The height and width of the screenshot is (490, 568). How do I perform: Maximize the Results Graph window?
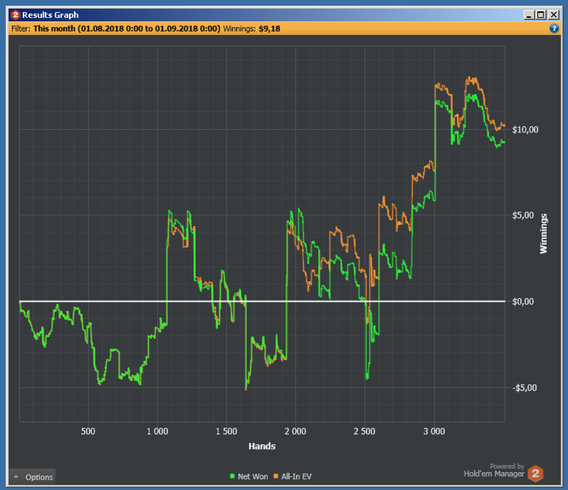pos(540,15)
